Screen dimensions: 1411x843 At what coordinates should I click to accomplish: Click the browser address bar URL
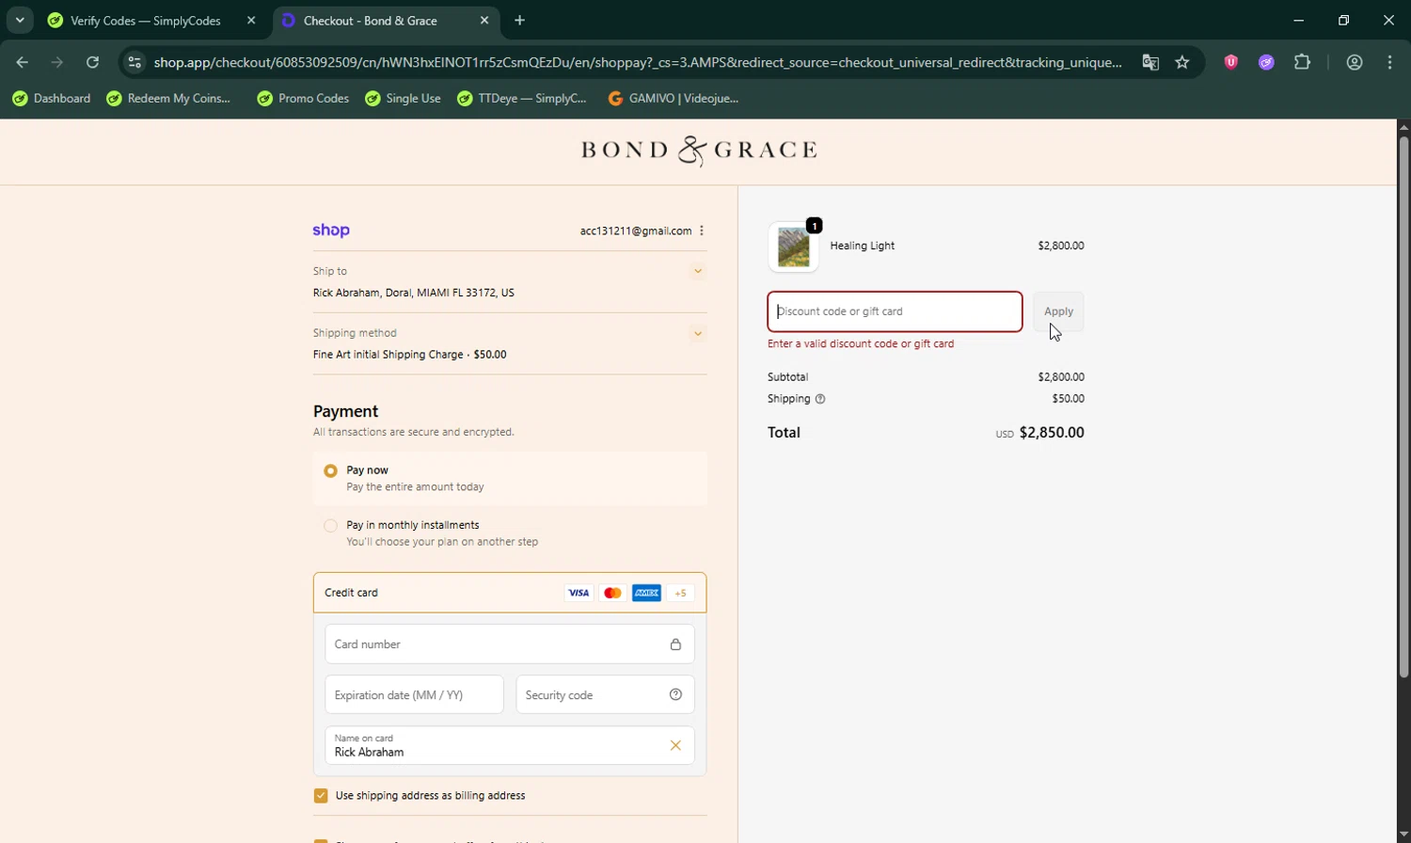click(638, 62)
